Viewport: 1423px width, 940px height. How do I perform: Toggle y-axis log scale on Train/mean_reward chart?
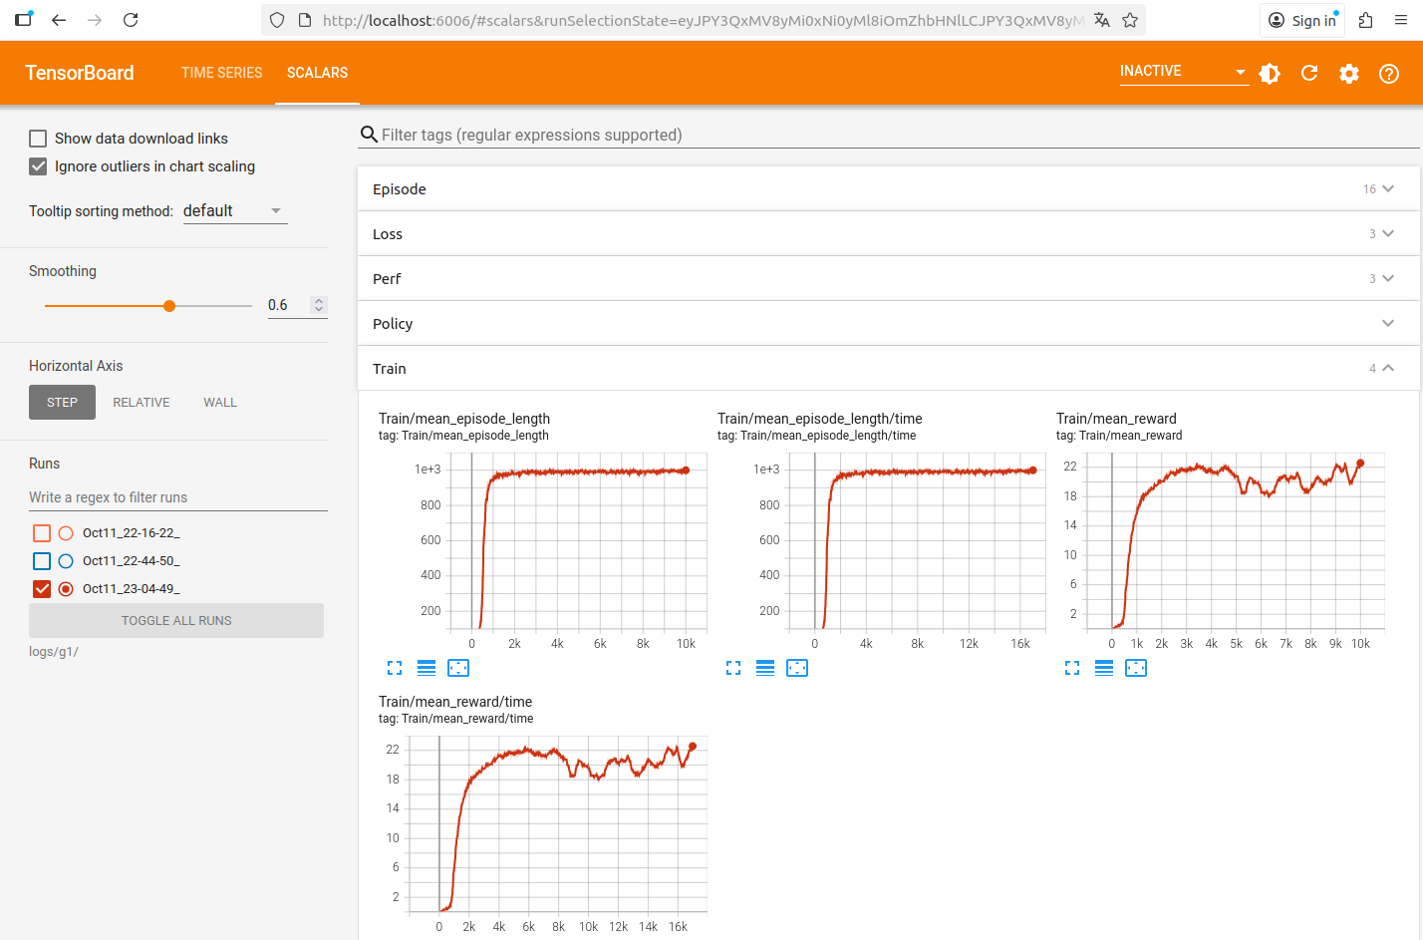pyautogui.click(x=1104, y=668)
